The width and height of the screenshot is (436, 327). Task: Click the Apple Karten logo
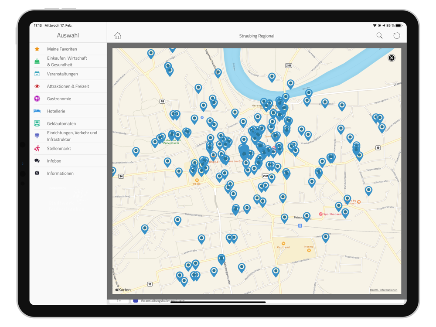[x=123, y=290]
